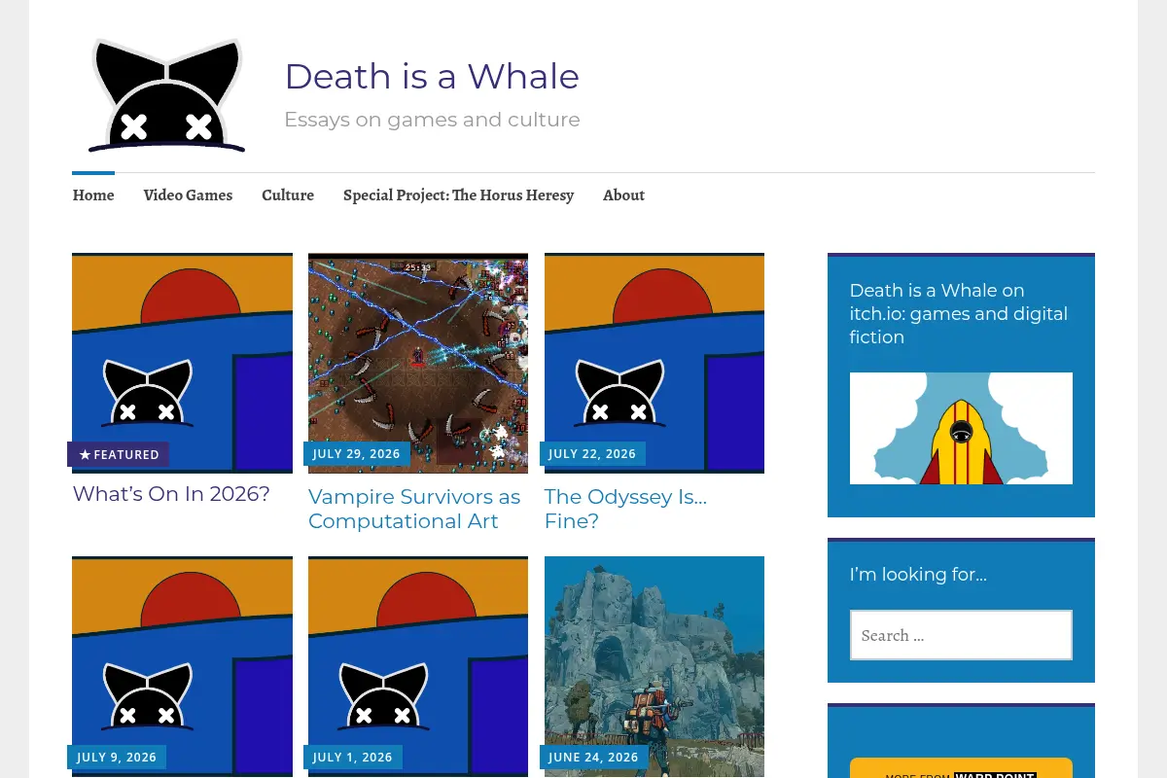Click the Essays on games and culture tagline
1167x778 pixels.
[x=432, y=120]
